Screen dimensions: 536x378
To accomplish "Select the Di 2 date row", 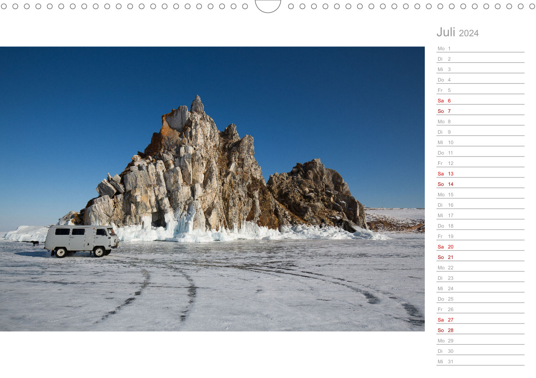I will [x=480, y=58].
